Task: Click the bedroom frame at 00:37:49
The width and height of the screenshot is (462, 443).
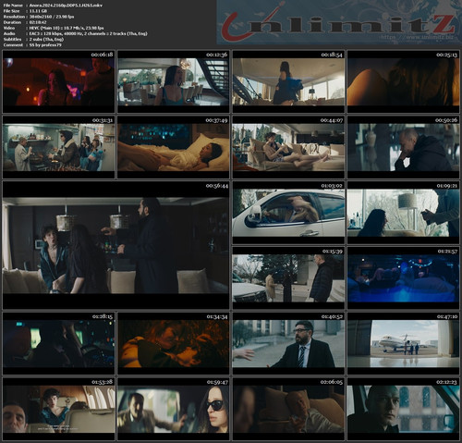Action: click(x=174, y=147)
